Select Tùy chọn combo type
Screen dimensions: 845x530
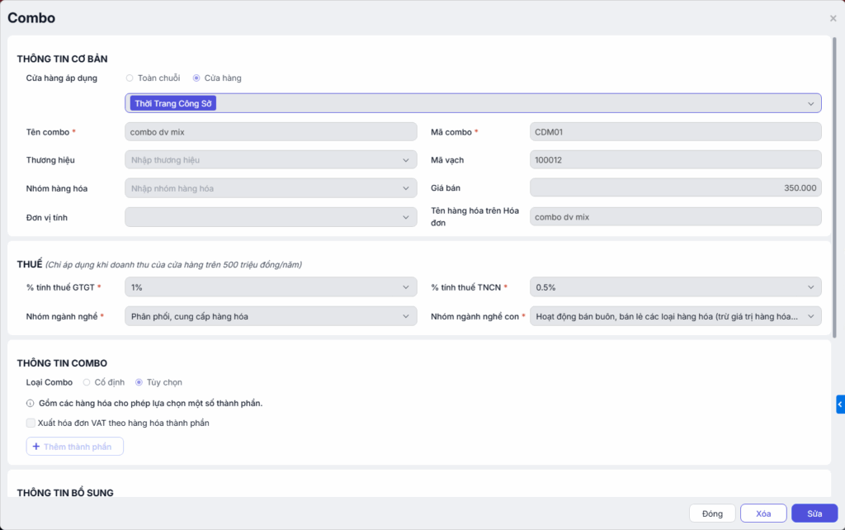139,382
